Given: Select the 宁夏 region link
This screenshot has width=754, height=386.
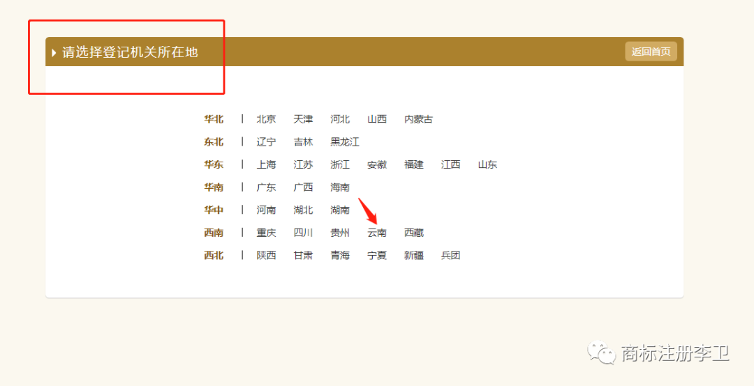Looking at the screenshot, I should pos(376,255).
